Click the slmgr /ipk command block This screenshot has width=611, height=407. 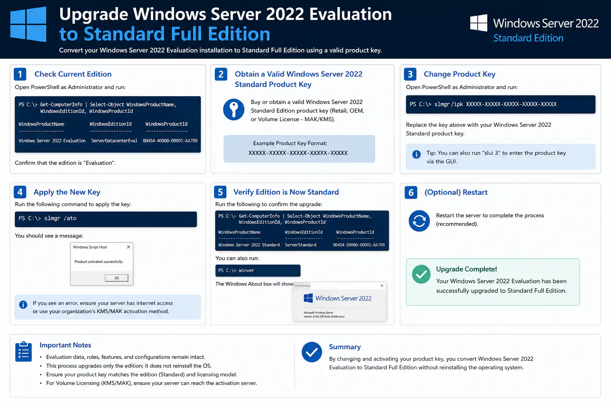click(500, 104)
